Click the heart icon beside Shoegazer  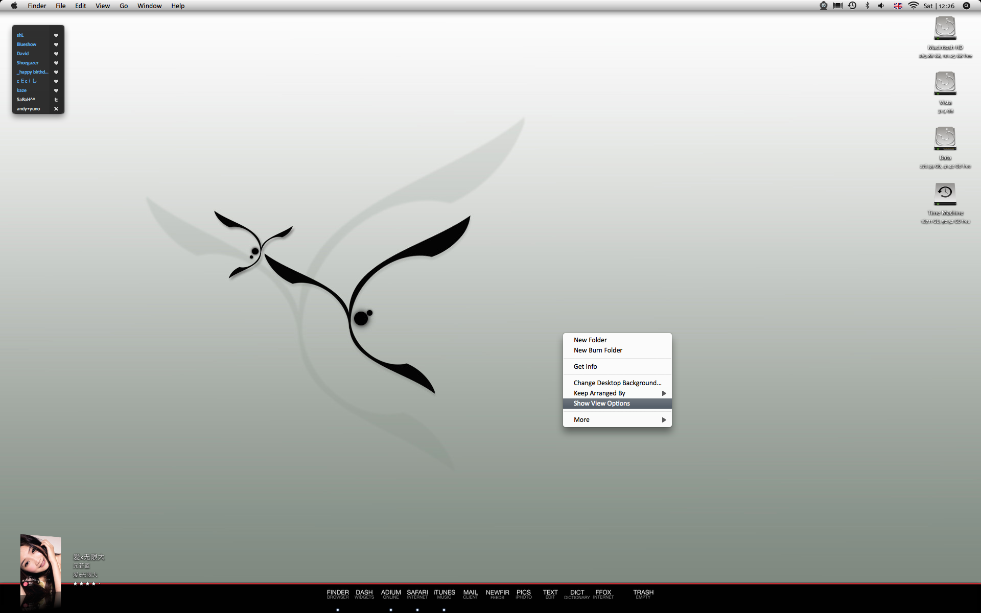[56, 63]
